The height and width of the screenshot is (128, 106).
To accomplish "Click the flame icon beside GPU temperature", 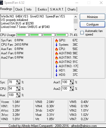I will point(56,40).
